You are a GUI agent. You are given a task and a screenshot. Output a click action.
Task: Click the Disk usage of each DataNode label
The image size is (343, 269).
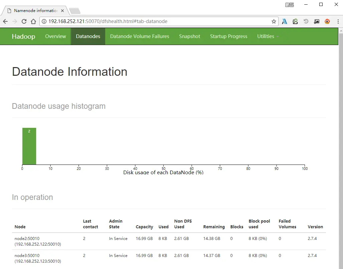click(x=163, y=173)
